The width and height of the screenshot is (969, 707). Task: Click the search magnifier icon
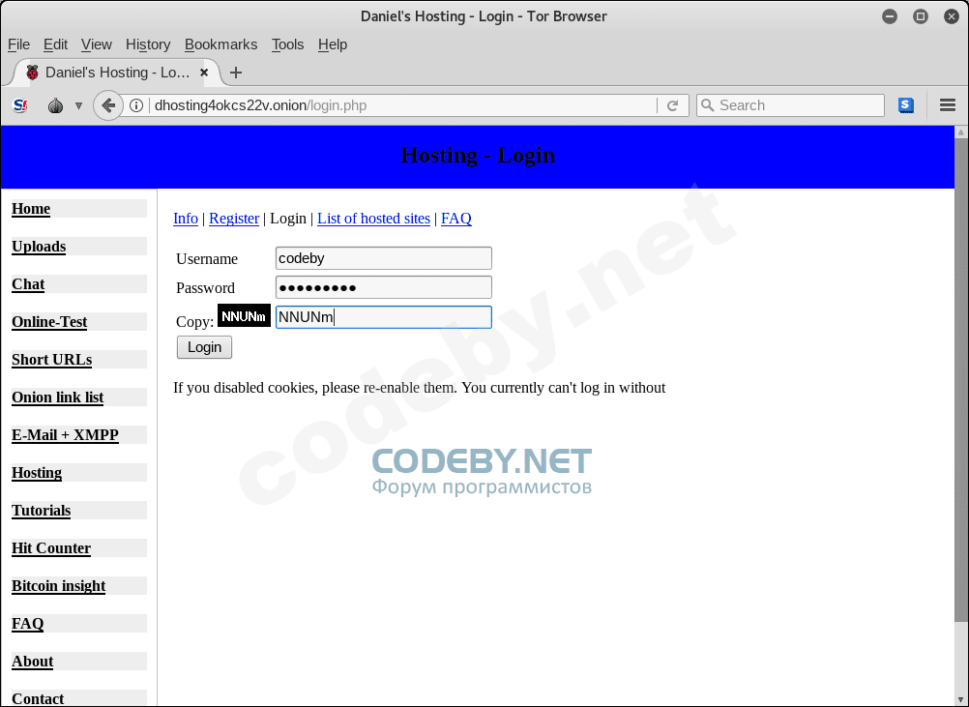708,105
